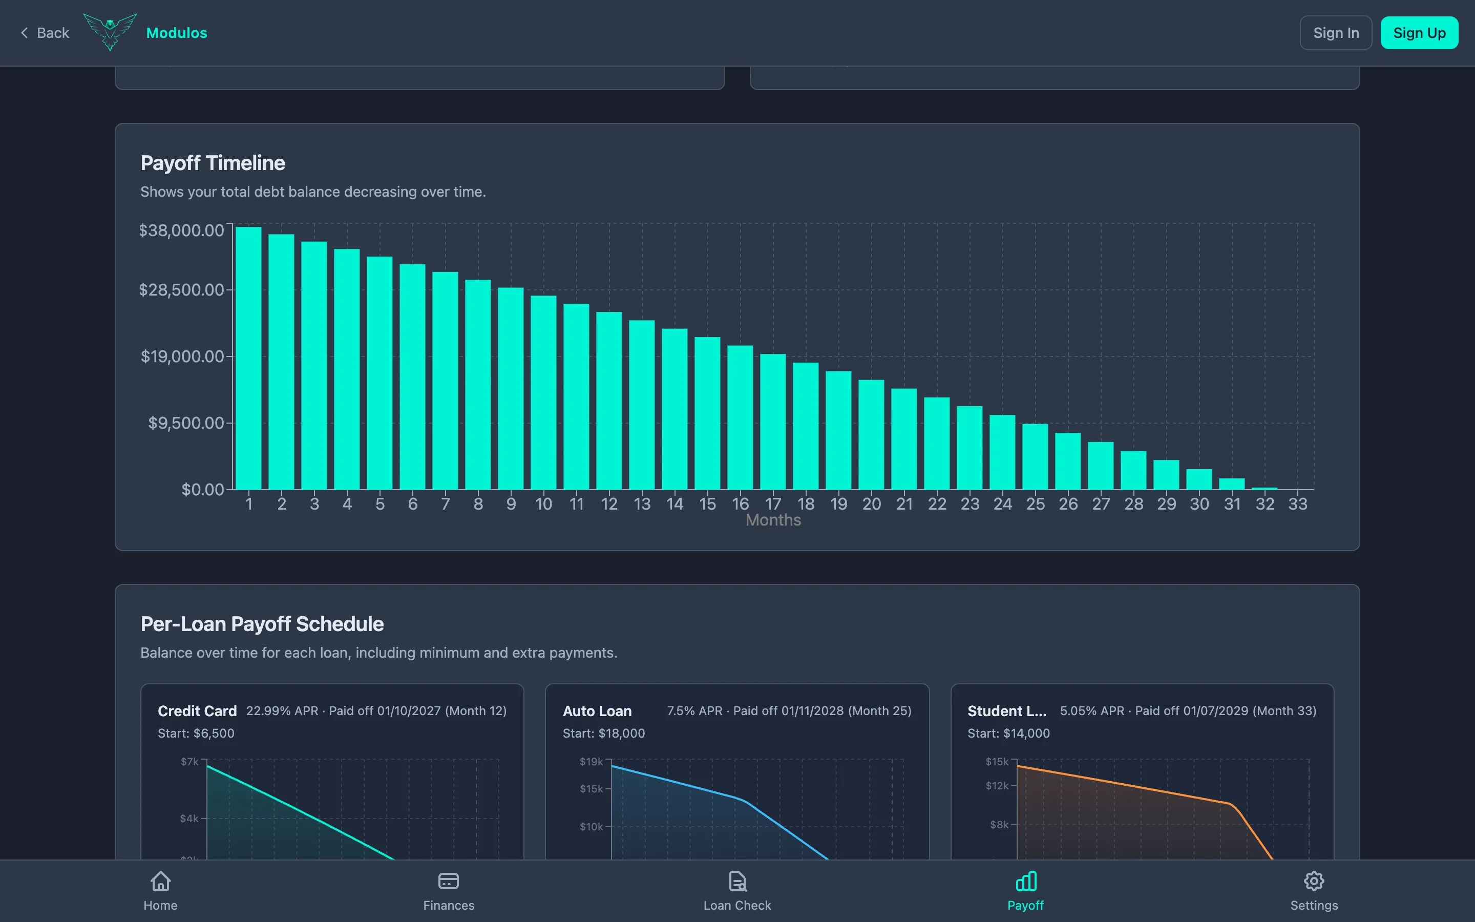Click the $0.00 axis label
The image size is (1475, 922).
(x=203, y=489)
